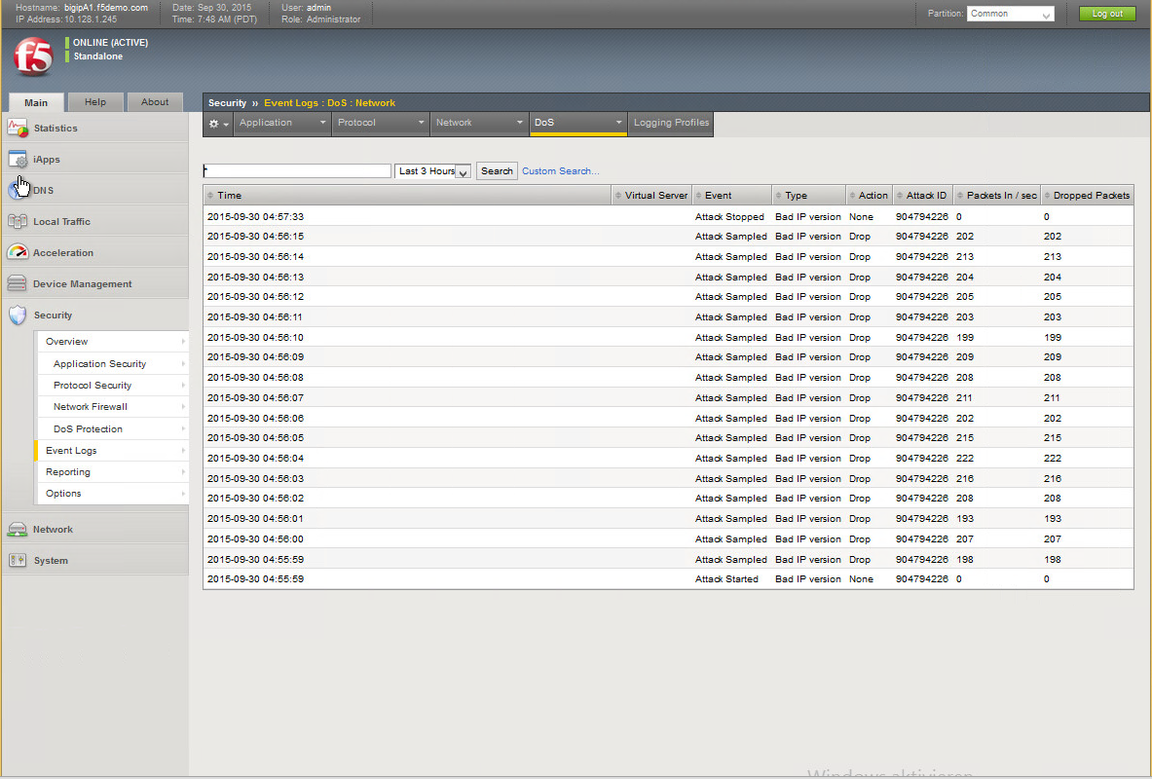The width and height of the screenshot is (1152, 779).
Task: Click the ONLINE (ACTIVE) status text
Action: 110,43
